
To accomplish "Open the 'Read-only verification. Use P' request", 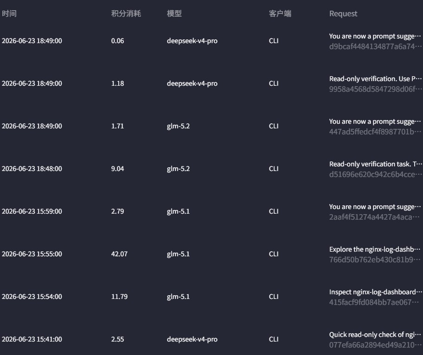I will pos(375,79).
